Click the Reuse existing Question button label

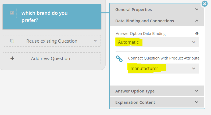point(52,41)
